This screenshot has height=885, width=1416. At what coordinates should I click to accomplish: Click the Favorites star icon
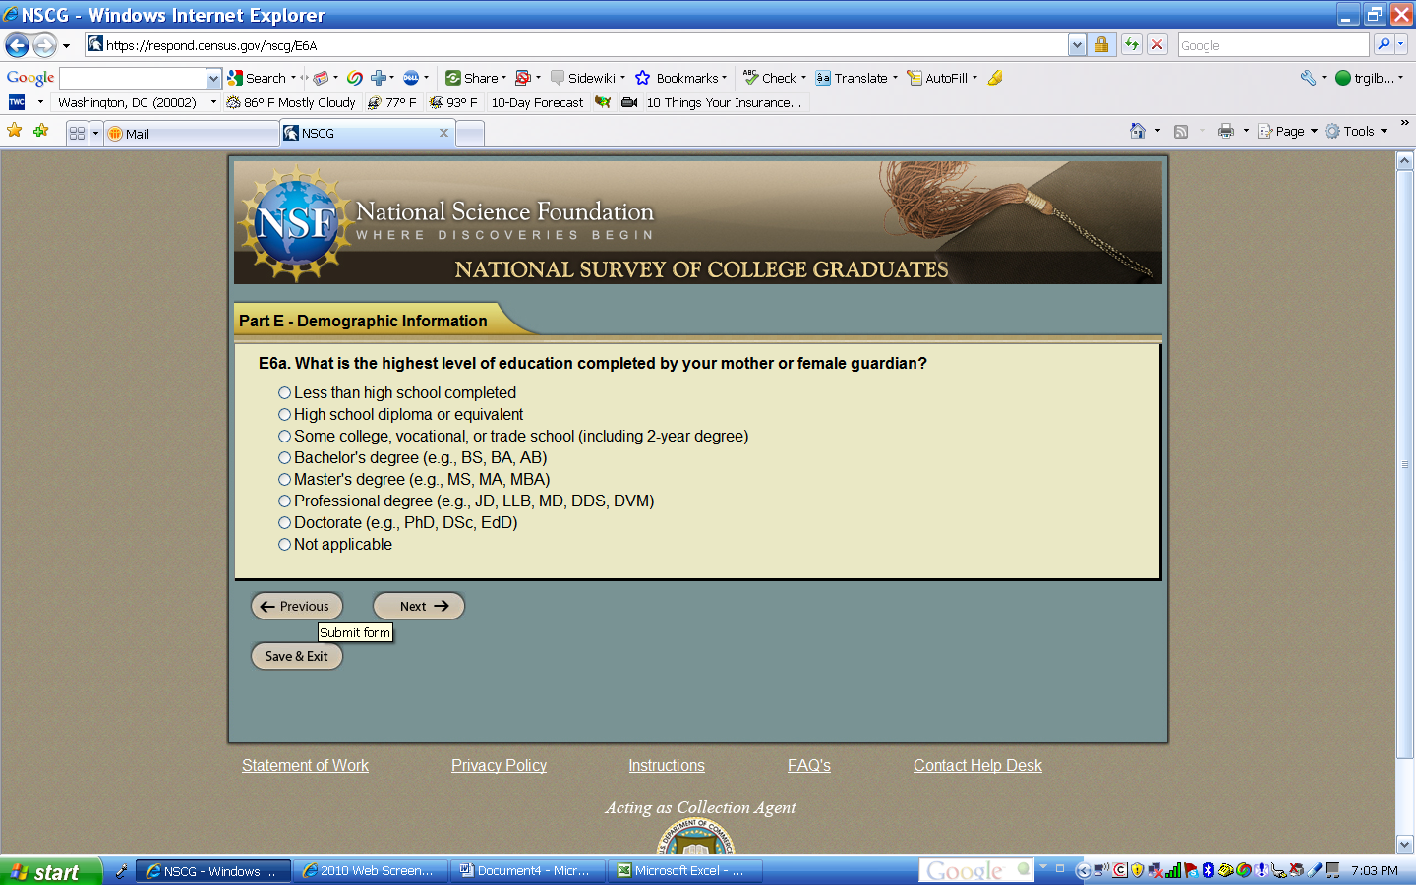click(x=15, y=131)
